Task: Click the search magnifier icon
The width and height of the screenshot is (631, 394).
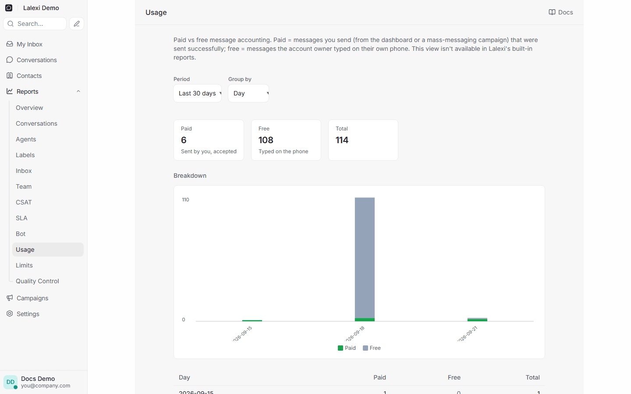Action: click(x=11, y=24)
